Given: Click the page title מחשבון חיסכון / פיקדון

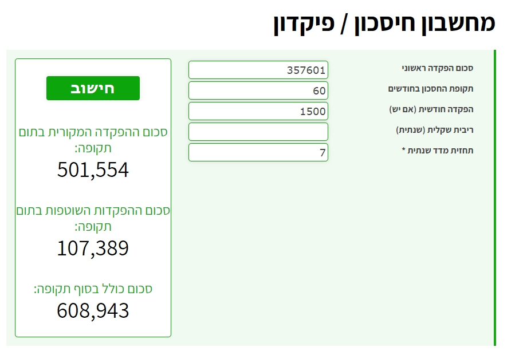Looking at the screenshot, I should click(384, 23).
